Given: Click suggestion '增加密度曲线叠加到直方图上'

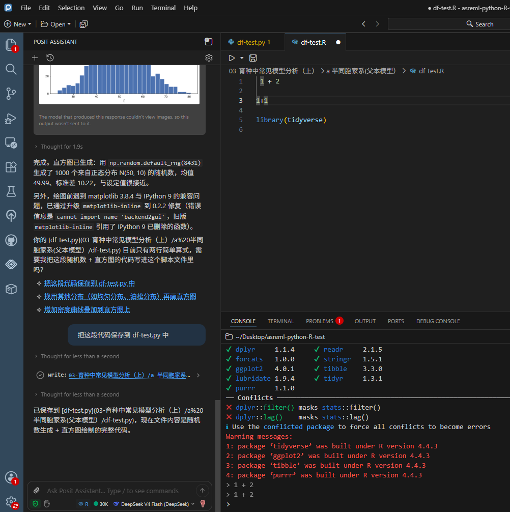Looking at the screenshot, I should 87,309.
